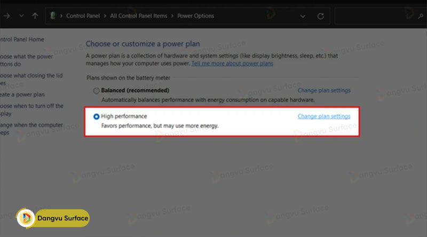Open the recent locations dropdown arrow
427x237 pixels.
tap(21, 16)
